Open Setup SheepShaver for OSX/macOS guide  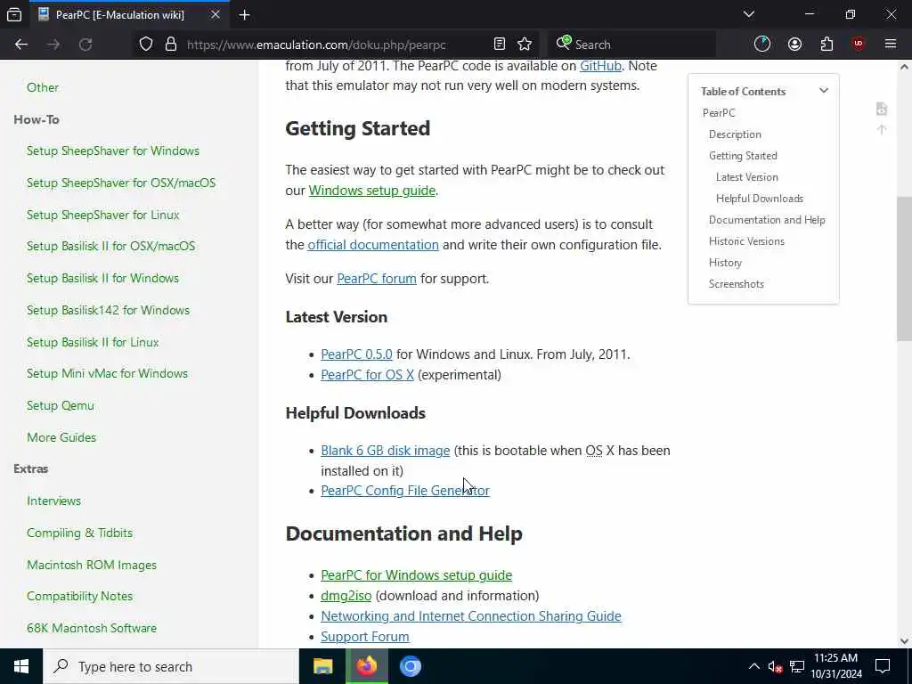coord(121,183)
